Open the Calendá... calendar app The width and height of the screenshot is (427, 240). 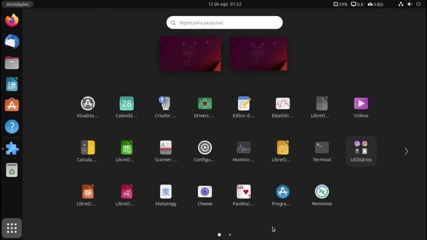[x=126, y=107]
